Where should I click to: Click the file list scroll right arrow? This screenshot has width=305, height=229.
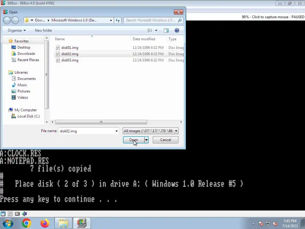pyautogui.click(x=181, y=122)
